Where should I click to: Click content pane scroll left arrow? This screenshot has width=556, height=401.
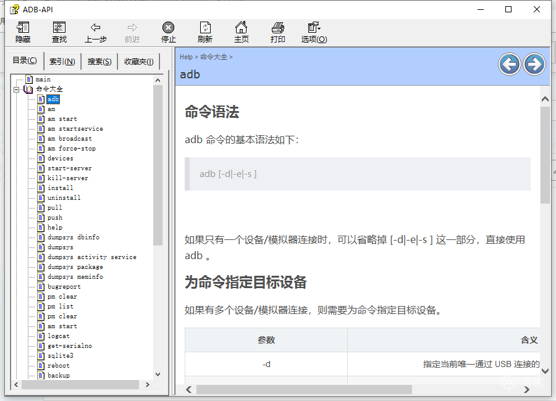tap(189, 390)
